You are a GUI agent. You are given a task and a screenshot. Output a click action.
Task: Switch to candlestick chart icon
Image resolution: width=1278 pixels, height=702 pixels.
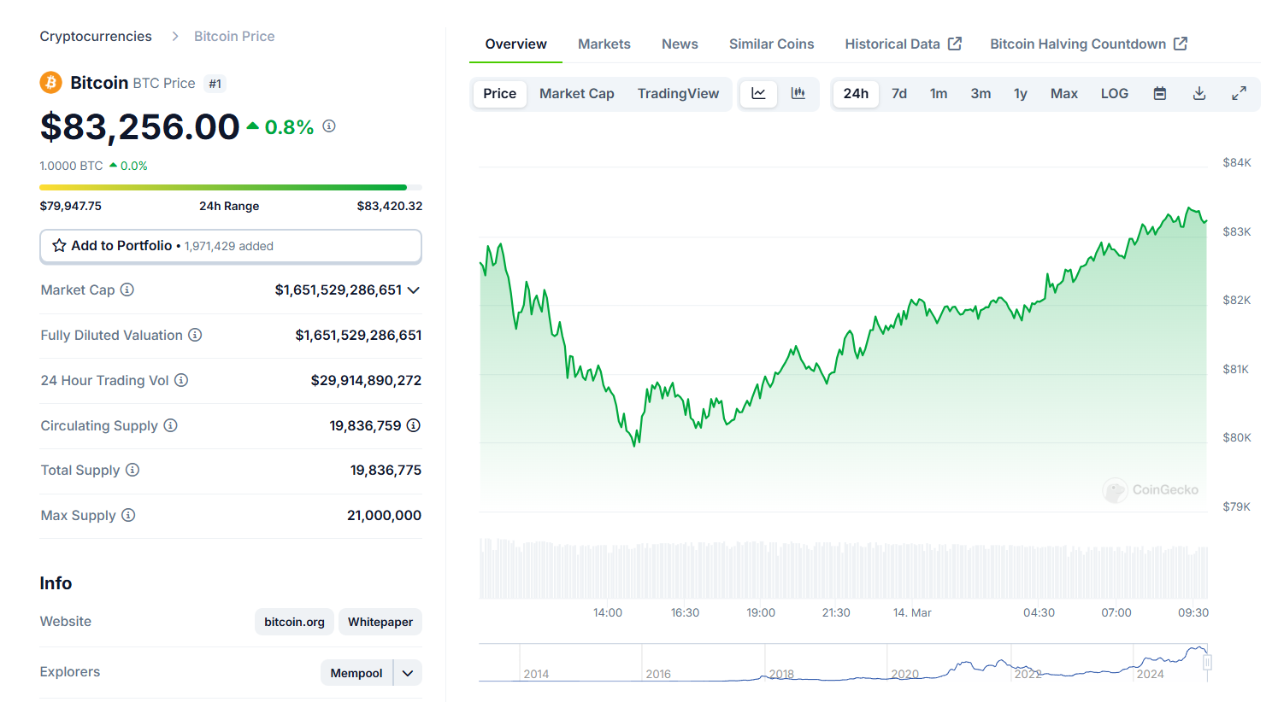point(798,94)
